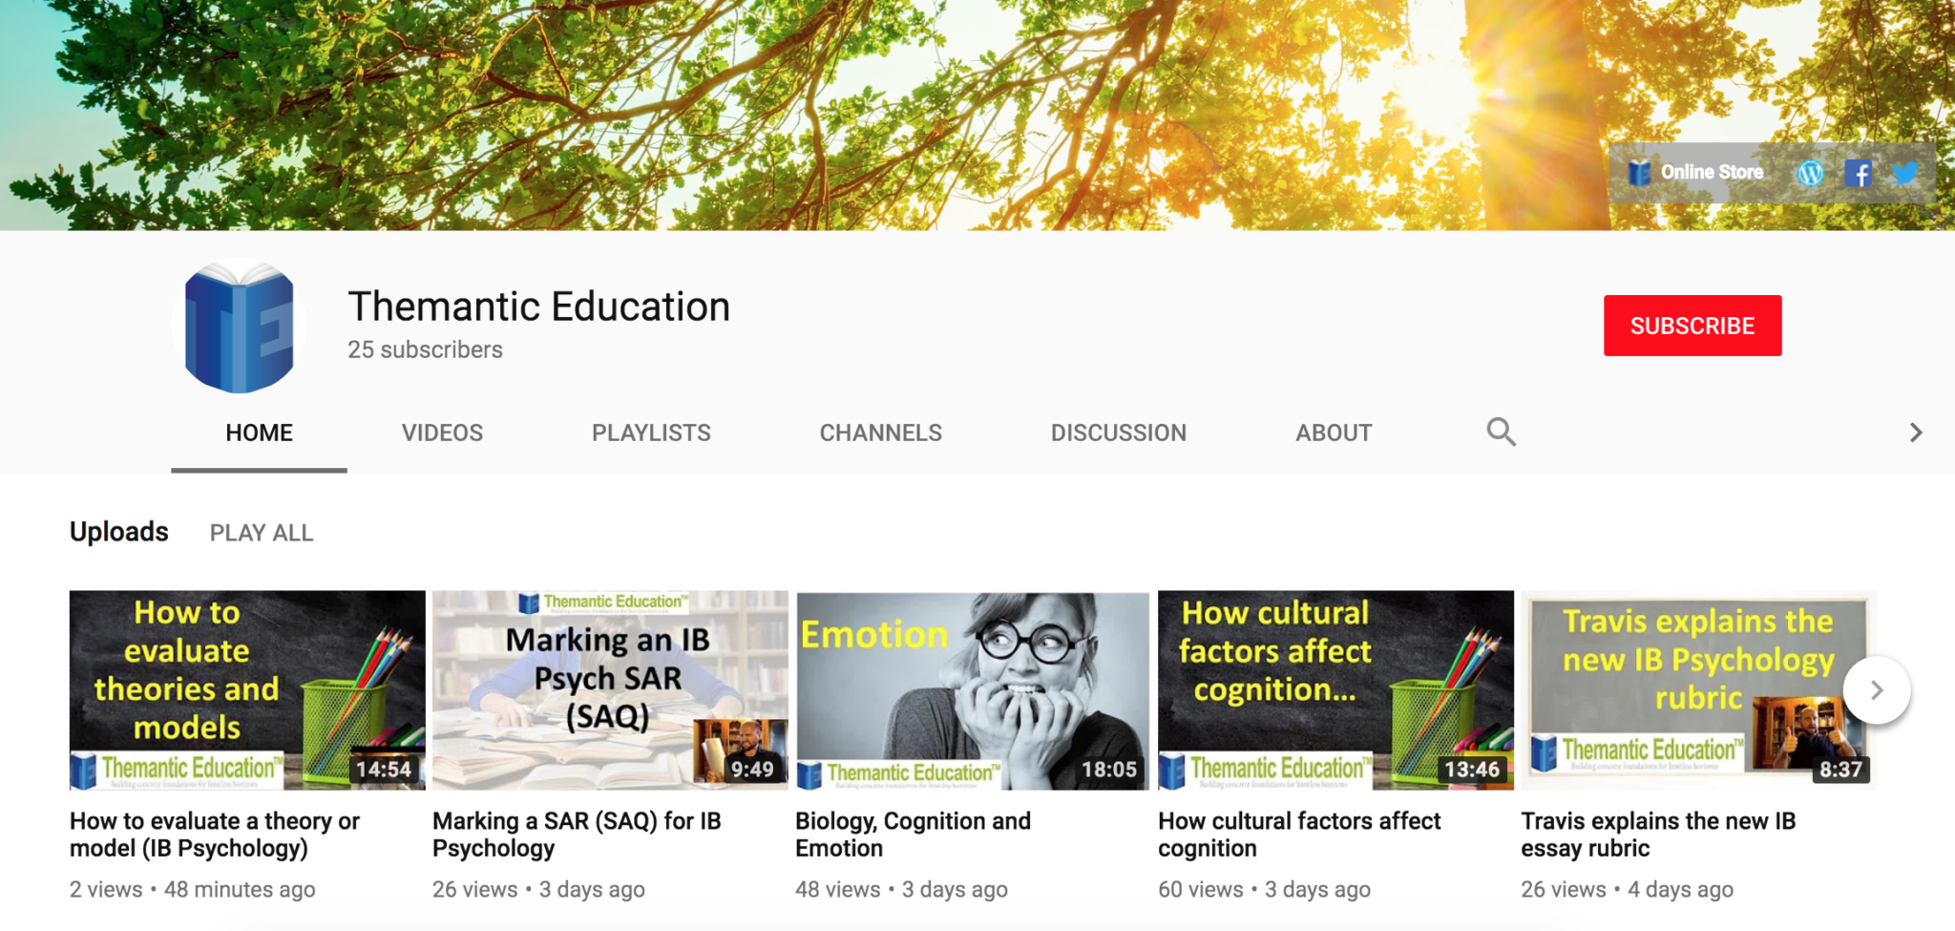Show next uploads with carousel arrow

(x=1877, y=689)
